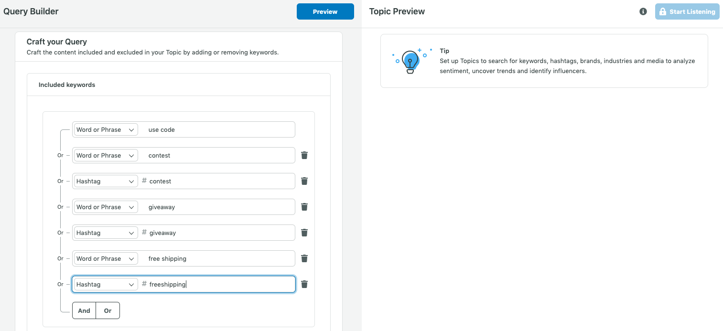Click the lightbulb Tip illustration
The width and height of the screenshot is (723, 331).
pyautogui.click(x=410, y=61)
